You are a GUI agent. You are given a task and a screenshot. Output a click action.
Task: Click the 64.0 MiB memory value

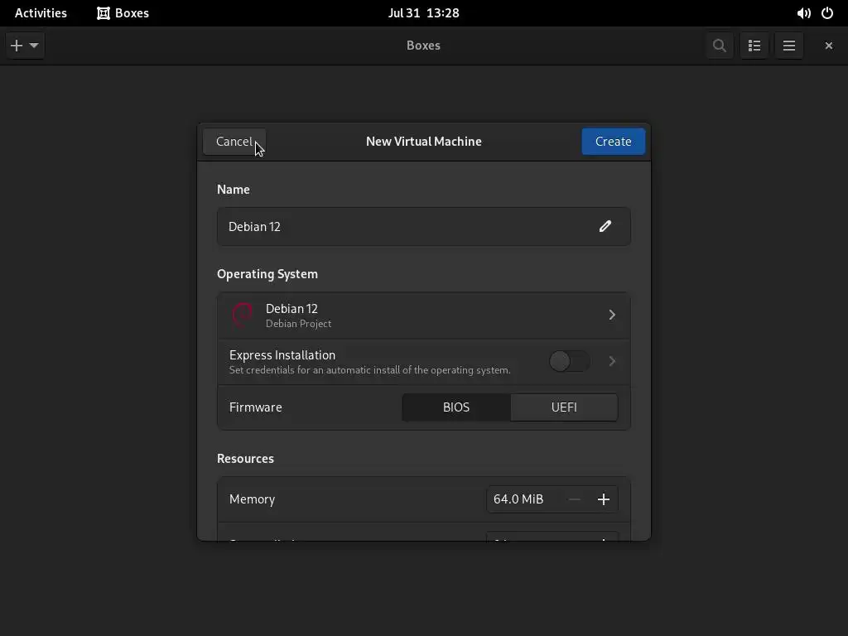coord(518,499)
